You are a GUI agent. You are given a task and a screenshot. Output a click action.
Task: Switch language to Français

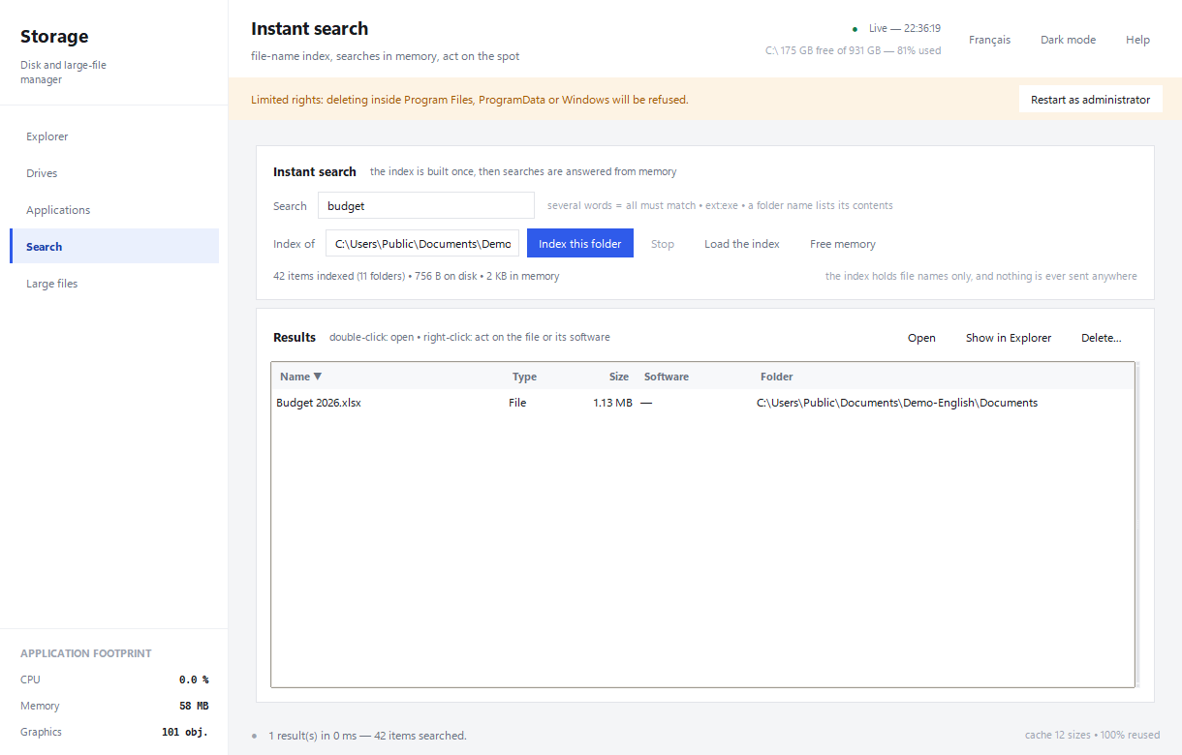click(x=989, y=40)
